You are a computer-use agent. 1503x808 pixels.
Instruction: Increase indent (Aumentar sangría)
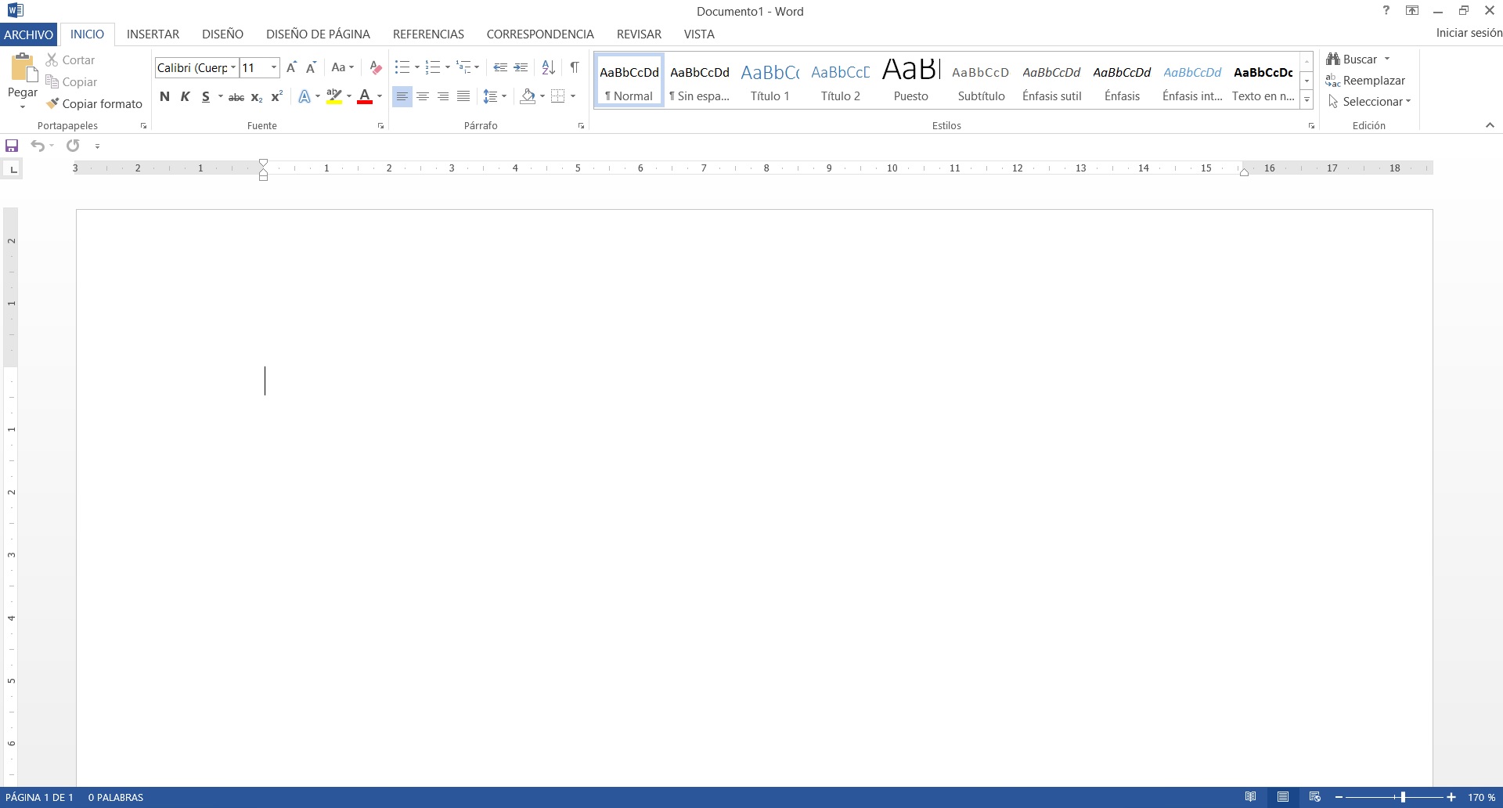coord(521,67)
